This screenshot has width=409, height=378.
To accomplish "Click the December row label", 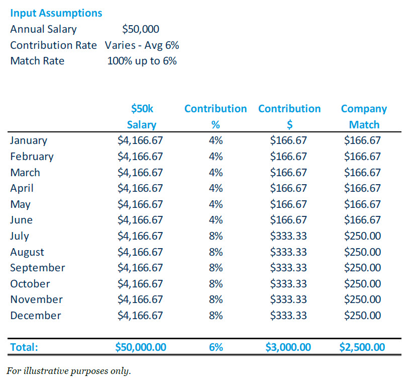I will tap(36, 316).
